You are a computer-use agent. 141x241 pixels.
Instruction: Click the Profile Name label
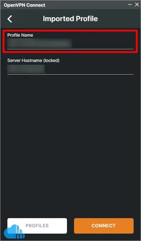[x=20, y=35]
